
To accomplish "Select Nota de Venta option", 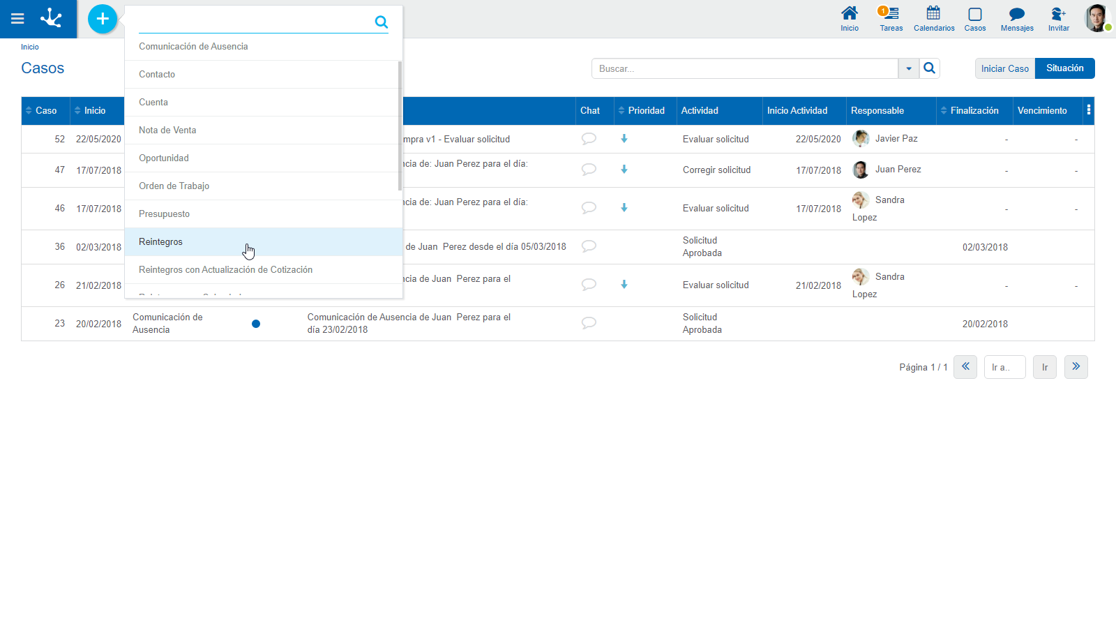I will 167,130.
